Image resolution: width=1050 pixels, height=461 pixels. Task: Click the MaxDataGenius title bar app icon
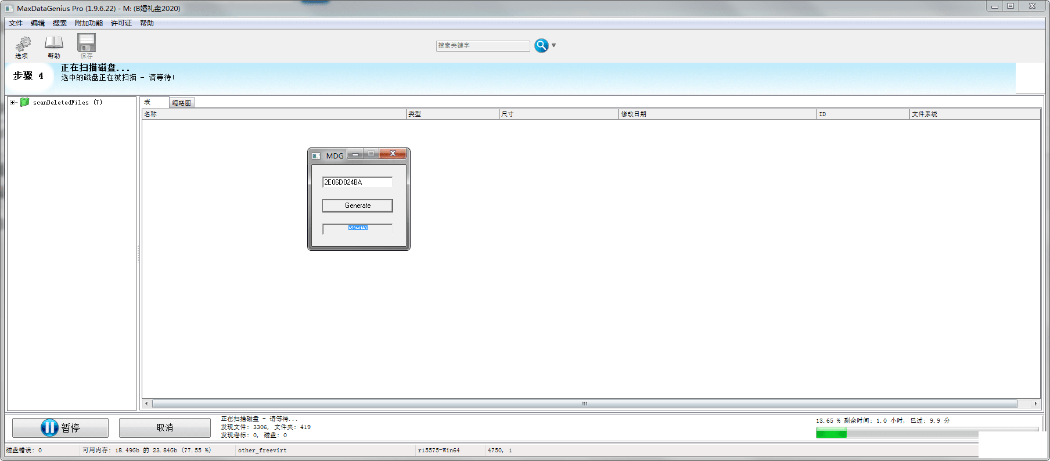point(9,9)
